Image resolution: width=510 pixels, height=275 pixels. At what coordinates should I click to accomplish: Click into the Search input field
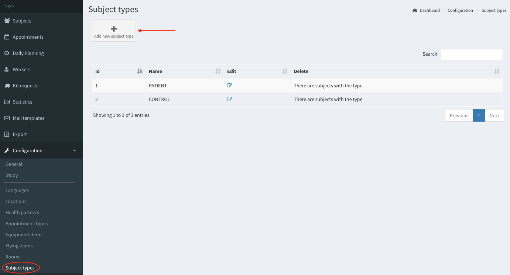472,54
